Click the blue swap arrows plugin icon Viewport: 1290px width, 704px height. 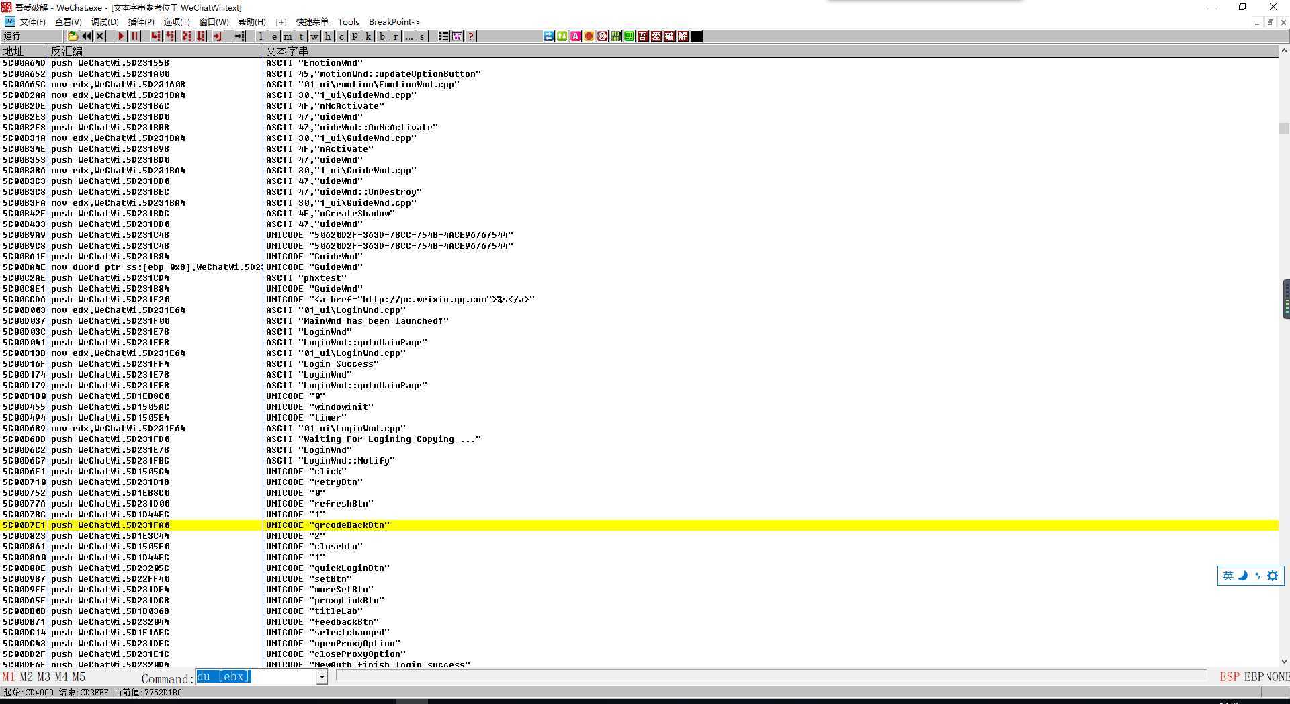[x=549, y=36]
